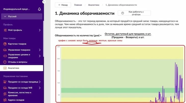The height and width of the screenshot is (103, 186).
Task: Click the Адреса складов map icon
Action: [x=5, y=100]
